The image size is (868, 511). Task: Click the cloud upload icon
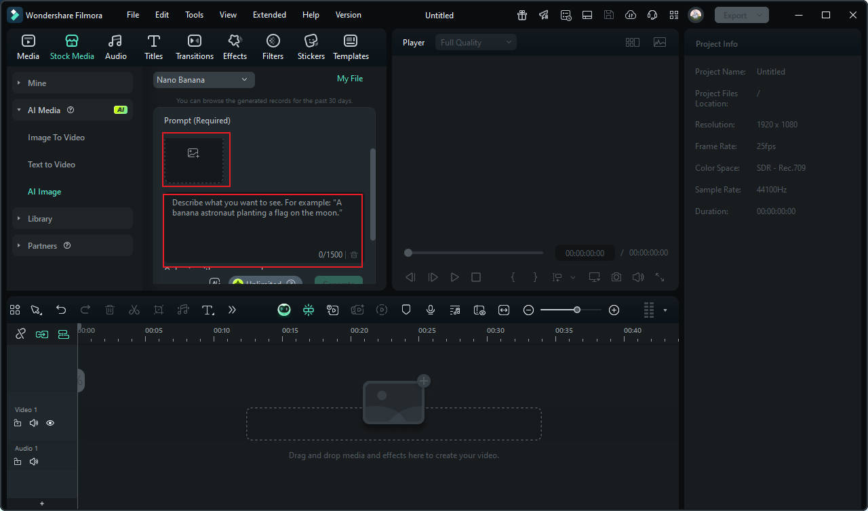[x=631, y=15]
